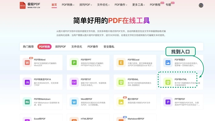Open the PDF转HTML tool title
Image resolution: width=215 pixels, height=121 pixels.
[181, 79]
